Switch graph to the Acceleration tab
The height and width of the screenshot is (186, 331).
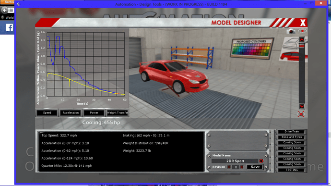(x=71, y=113)
